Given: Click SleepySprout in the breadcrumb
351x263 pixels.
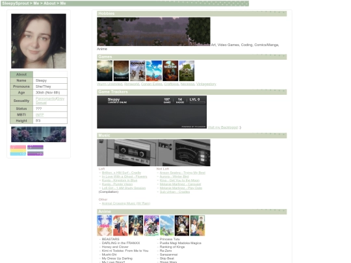Looking at the screenshot, I should pos(16,3).
